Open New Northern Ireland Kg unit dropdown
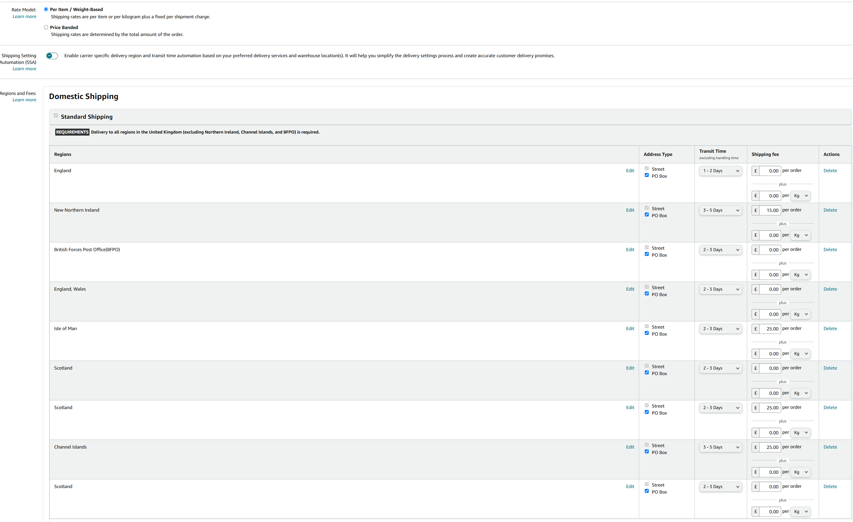The height and width of the screenshot is (522, 853). [801, 235]
